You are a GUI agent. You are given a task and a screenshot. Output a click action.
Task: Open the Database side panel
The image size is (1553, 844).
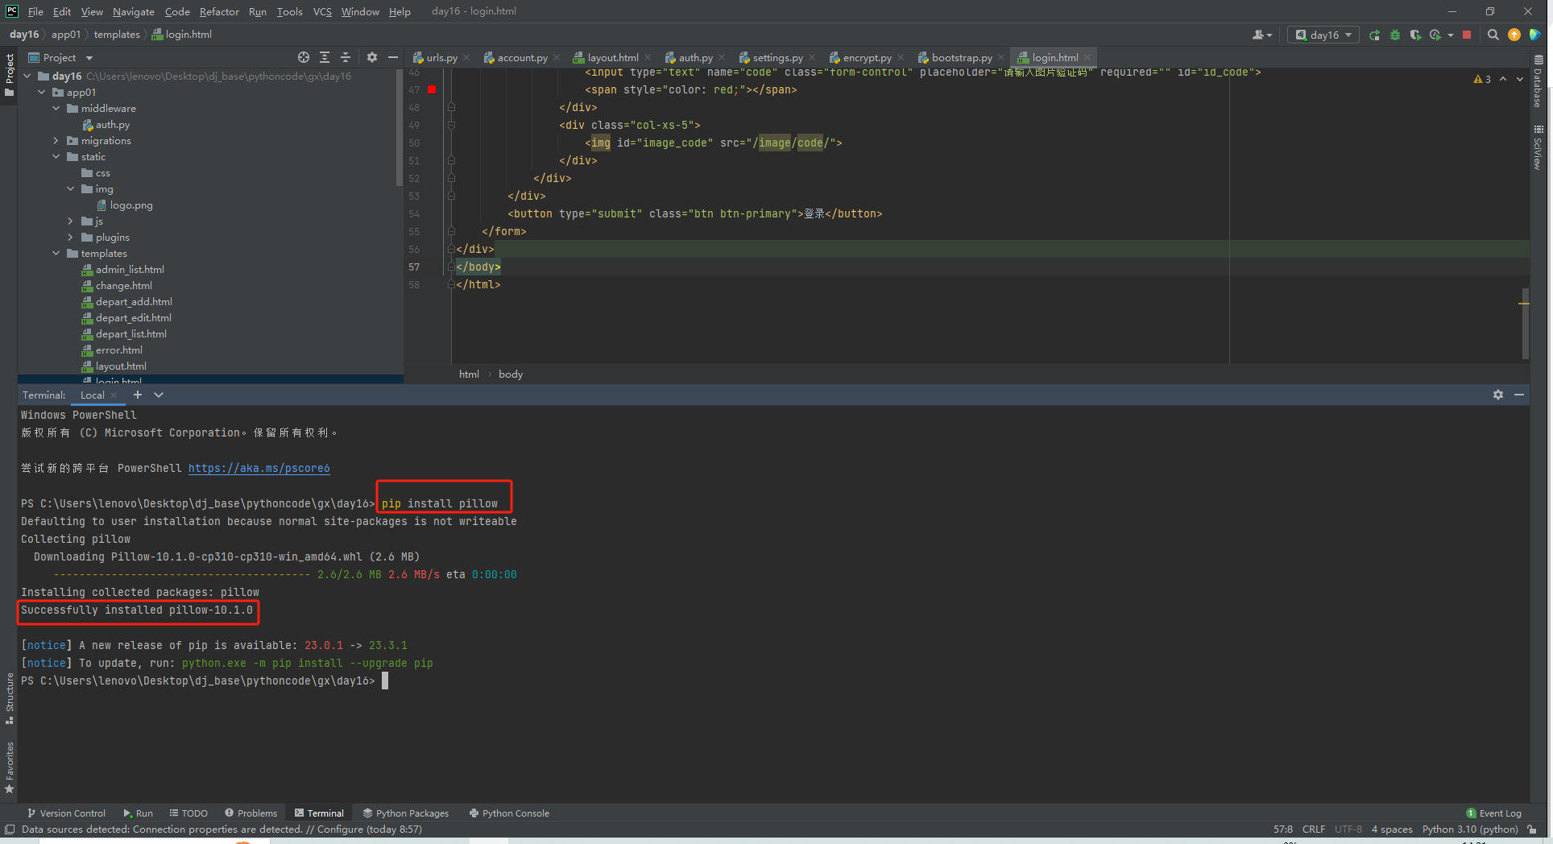point(1539,81)
